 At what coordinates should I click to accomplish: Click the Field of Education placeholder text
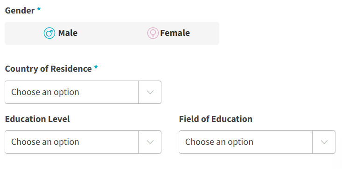219,142
